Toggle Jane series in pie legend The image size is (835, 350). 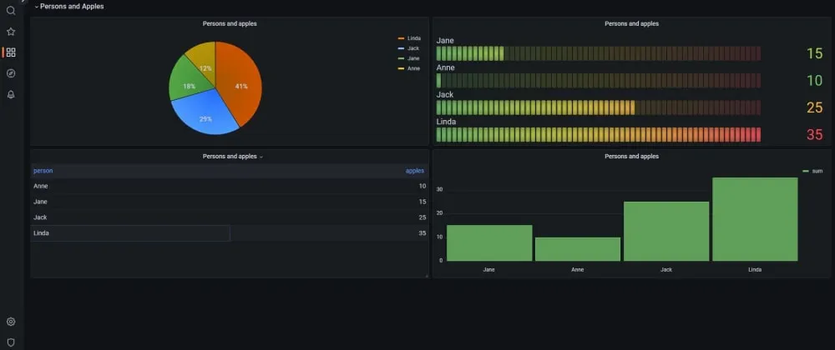408,58
